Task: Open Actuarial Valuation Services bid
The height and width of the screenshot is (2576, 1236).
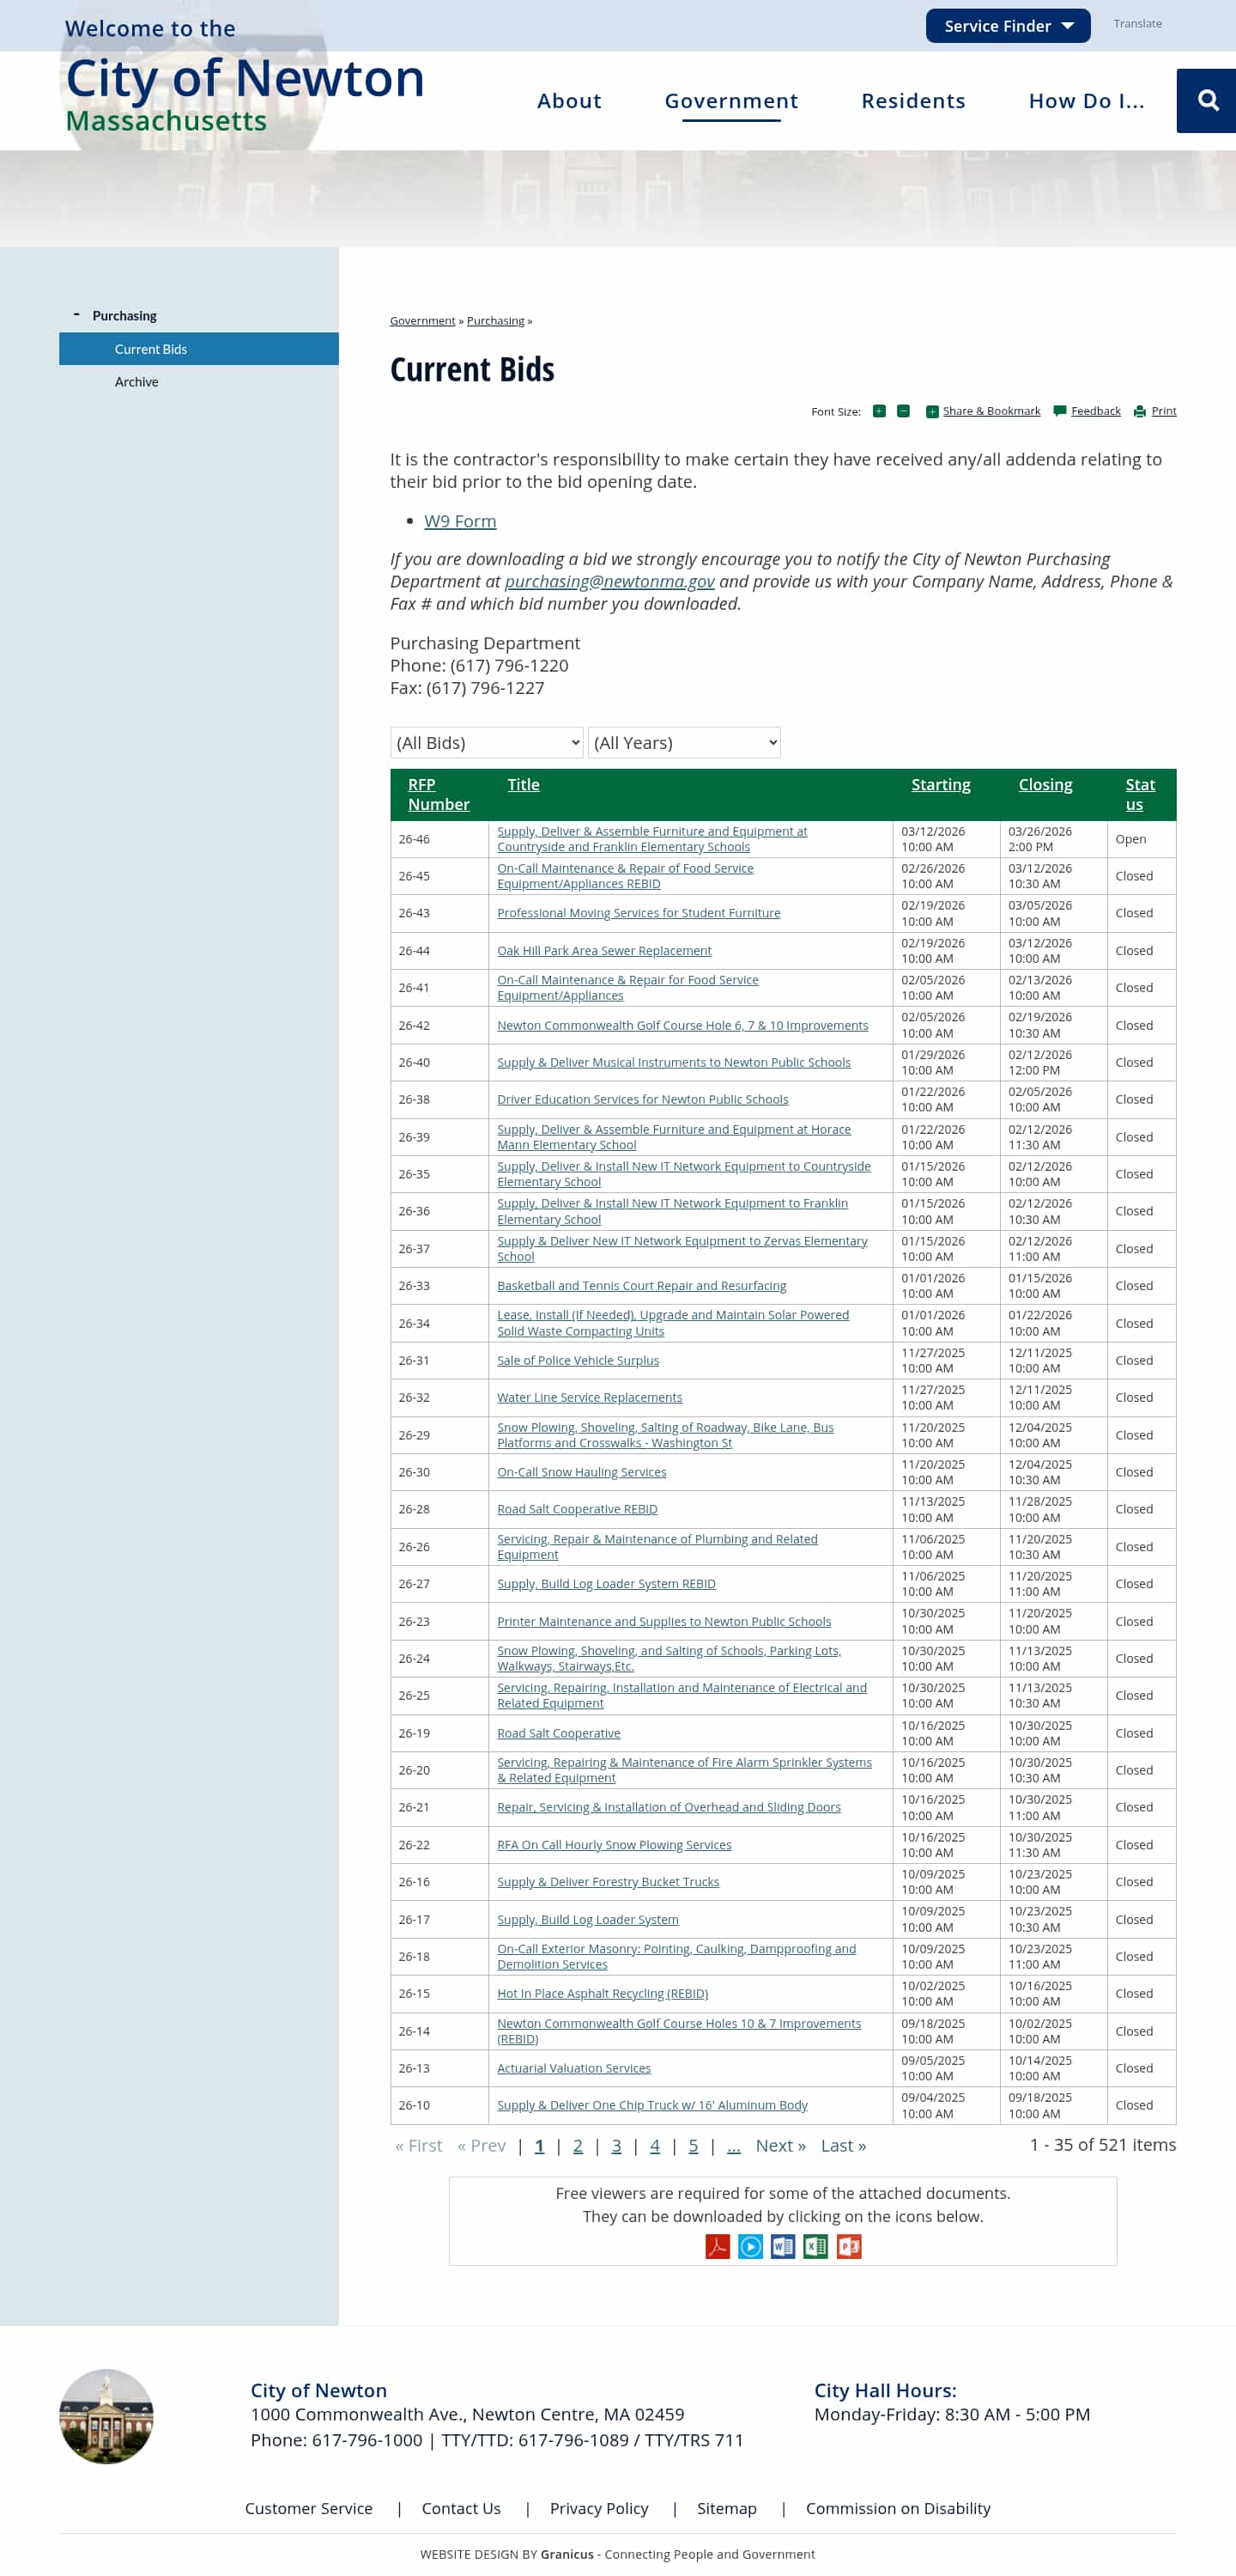Action: tap(573, 2068)
